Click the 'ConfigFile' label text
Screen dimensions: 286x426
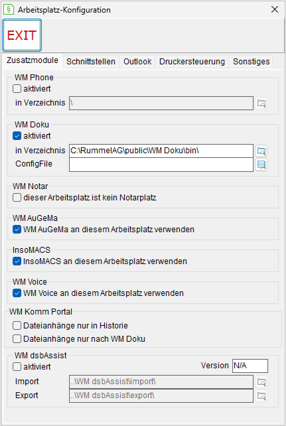[34, 164]
